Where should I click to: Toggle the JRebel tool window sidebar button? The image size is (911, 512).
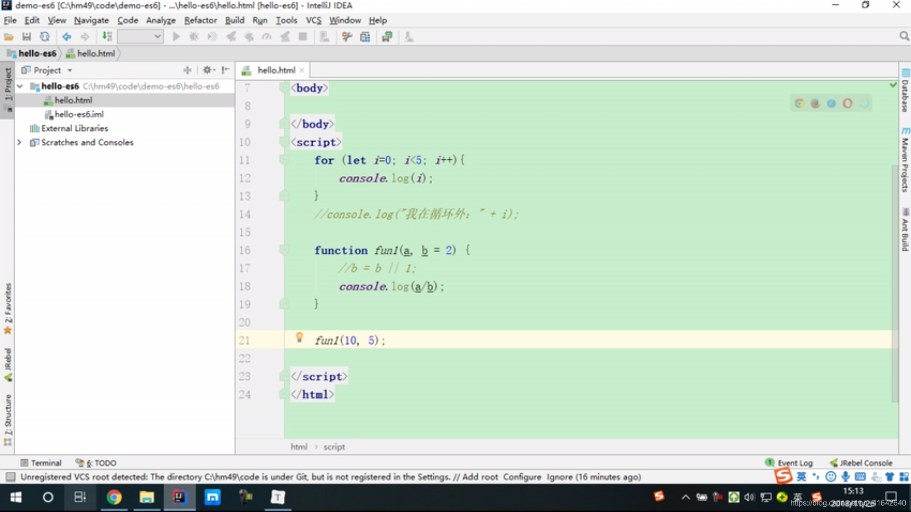tap(8, 365)
